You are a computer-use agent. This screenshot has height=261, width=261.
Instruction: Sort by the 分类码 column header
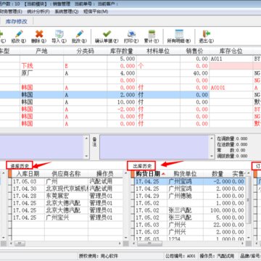tap(86, 51)
